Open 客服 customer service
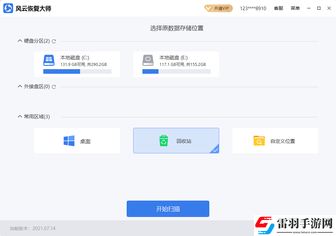 click(x=278, y=8)
